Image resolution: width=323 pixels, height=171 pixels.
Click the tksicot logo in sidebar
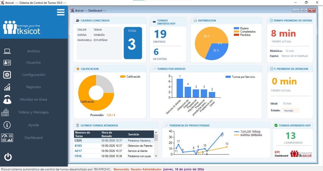click(21, 27)
